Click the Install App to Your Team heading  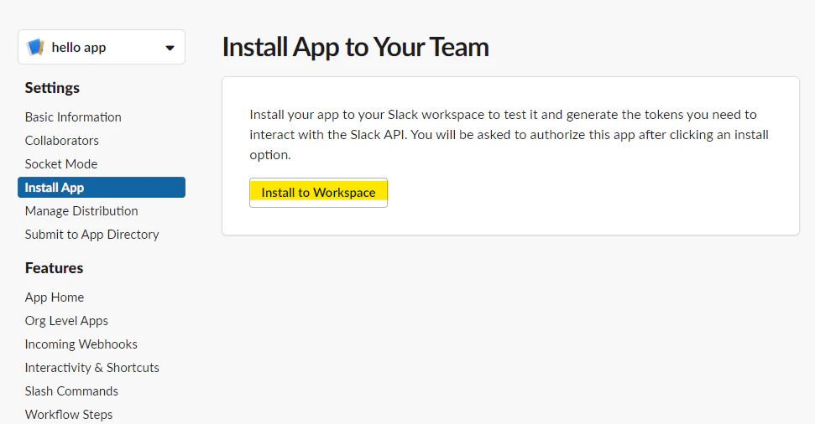click(356, 47)
